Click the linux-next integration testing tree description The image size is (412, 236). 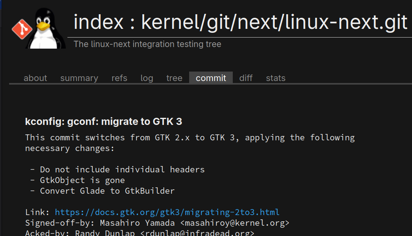point(148,44)
